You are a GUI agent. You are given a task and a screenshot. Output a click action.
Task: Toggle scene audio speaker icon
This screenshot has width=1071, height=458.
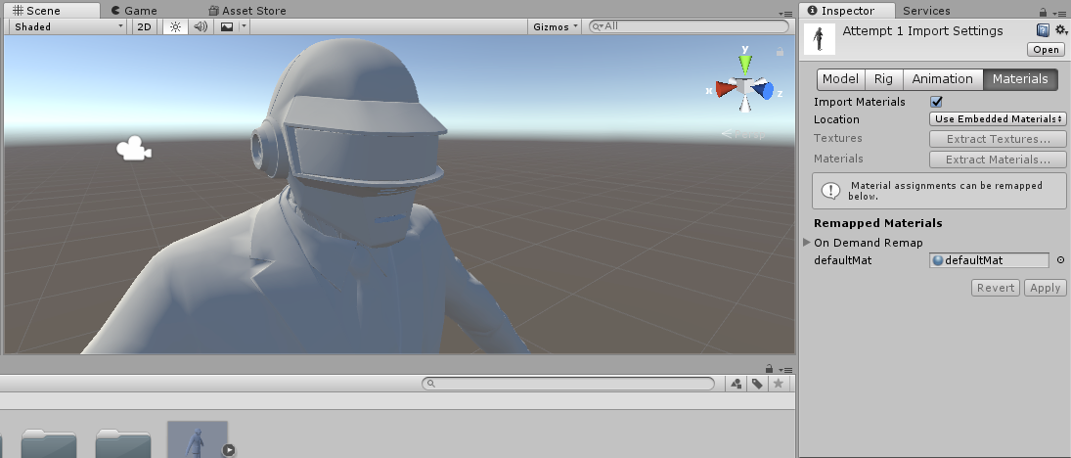201,26
